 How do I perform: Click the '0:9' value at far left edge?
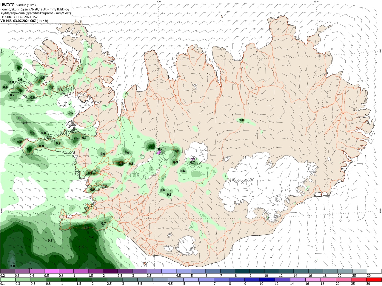tap(5, 87)
